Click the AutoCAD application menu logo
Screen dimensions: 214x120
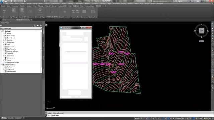pos(2,2)
